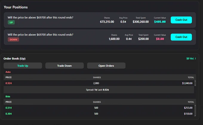Switch to the Trade Down tab
The image size is (203, 125).
click(64, 66)
